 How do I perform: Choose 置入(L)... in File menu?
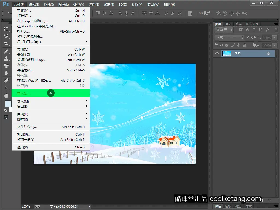(51, 93)
